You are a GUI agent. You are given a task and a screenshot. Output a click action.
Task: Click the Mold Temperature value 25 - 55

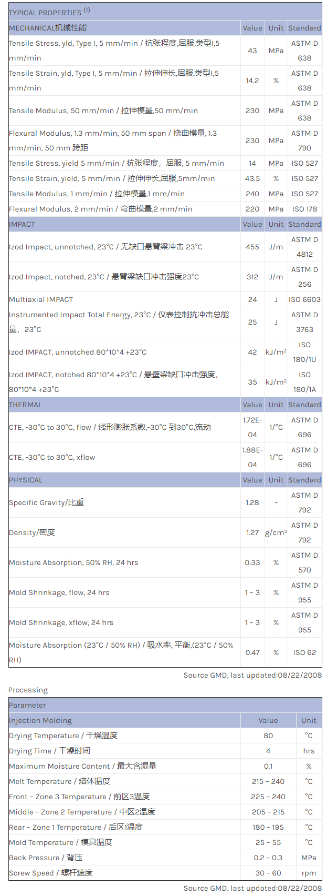pyautogui.click(x=268, y=842)
